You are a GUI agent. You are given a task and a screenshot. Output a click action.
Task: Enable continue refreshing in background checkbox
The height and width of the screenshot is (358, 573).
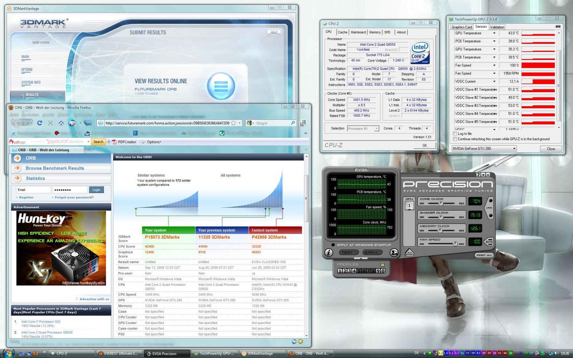pos(455,139)
